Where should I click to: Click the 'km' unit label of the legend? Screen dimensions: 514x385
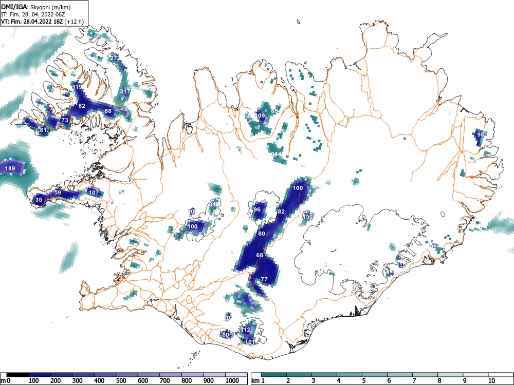click(255, 381)
